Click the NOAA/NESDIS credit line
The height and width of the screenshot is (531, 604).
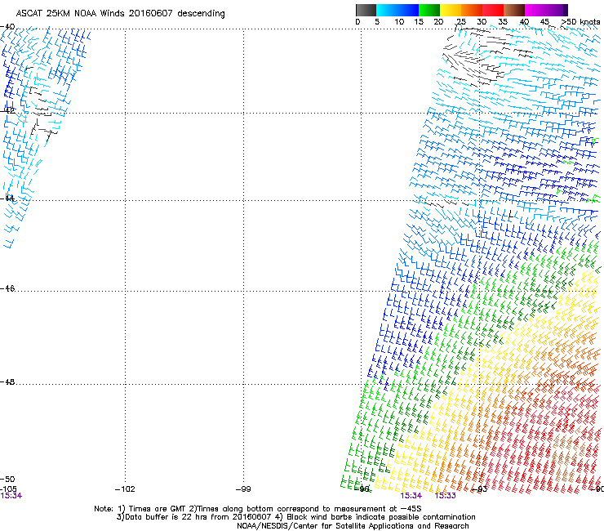[353, 526]
